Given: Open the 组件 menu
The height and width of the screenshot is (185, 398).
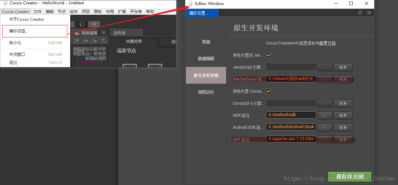Looking at the screenshot, I should point(74,11).
